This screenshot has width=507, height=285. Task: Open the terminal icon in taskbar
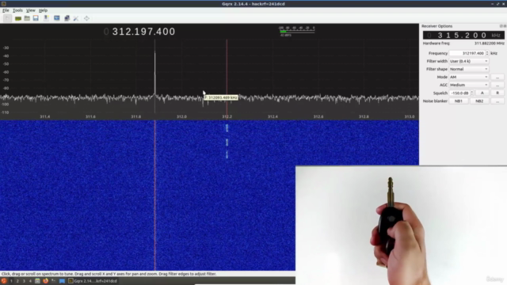(x=54, y=281)
